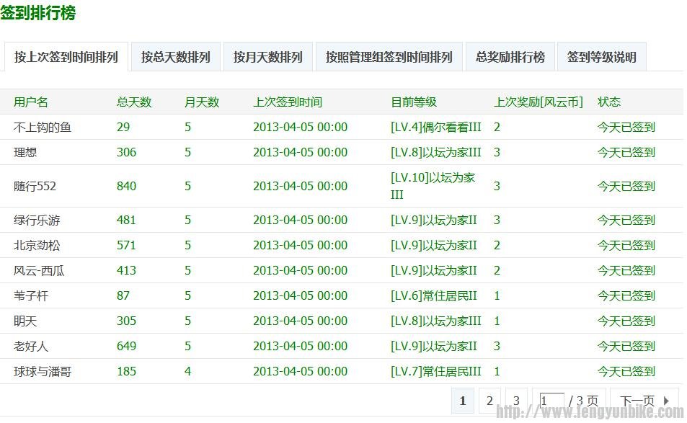
Task: Go to page 2 of rankings
Action: coord(489,401)
